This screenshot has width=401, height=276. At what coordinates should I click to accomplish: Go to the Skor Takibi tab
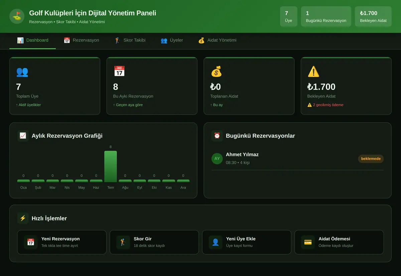130,40
